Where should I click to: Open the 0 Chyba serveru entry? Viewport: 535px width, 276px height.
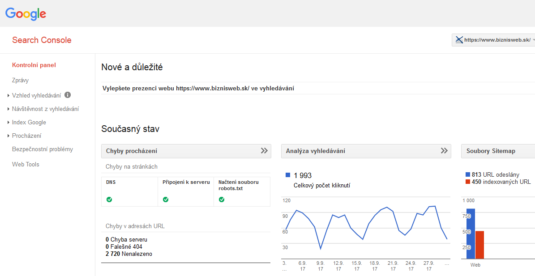127,239
